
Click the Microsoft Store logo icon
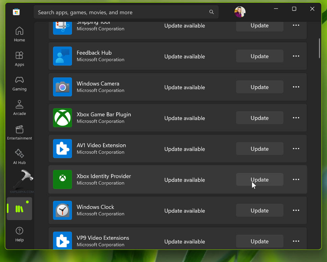16,12
